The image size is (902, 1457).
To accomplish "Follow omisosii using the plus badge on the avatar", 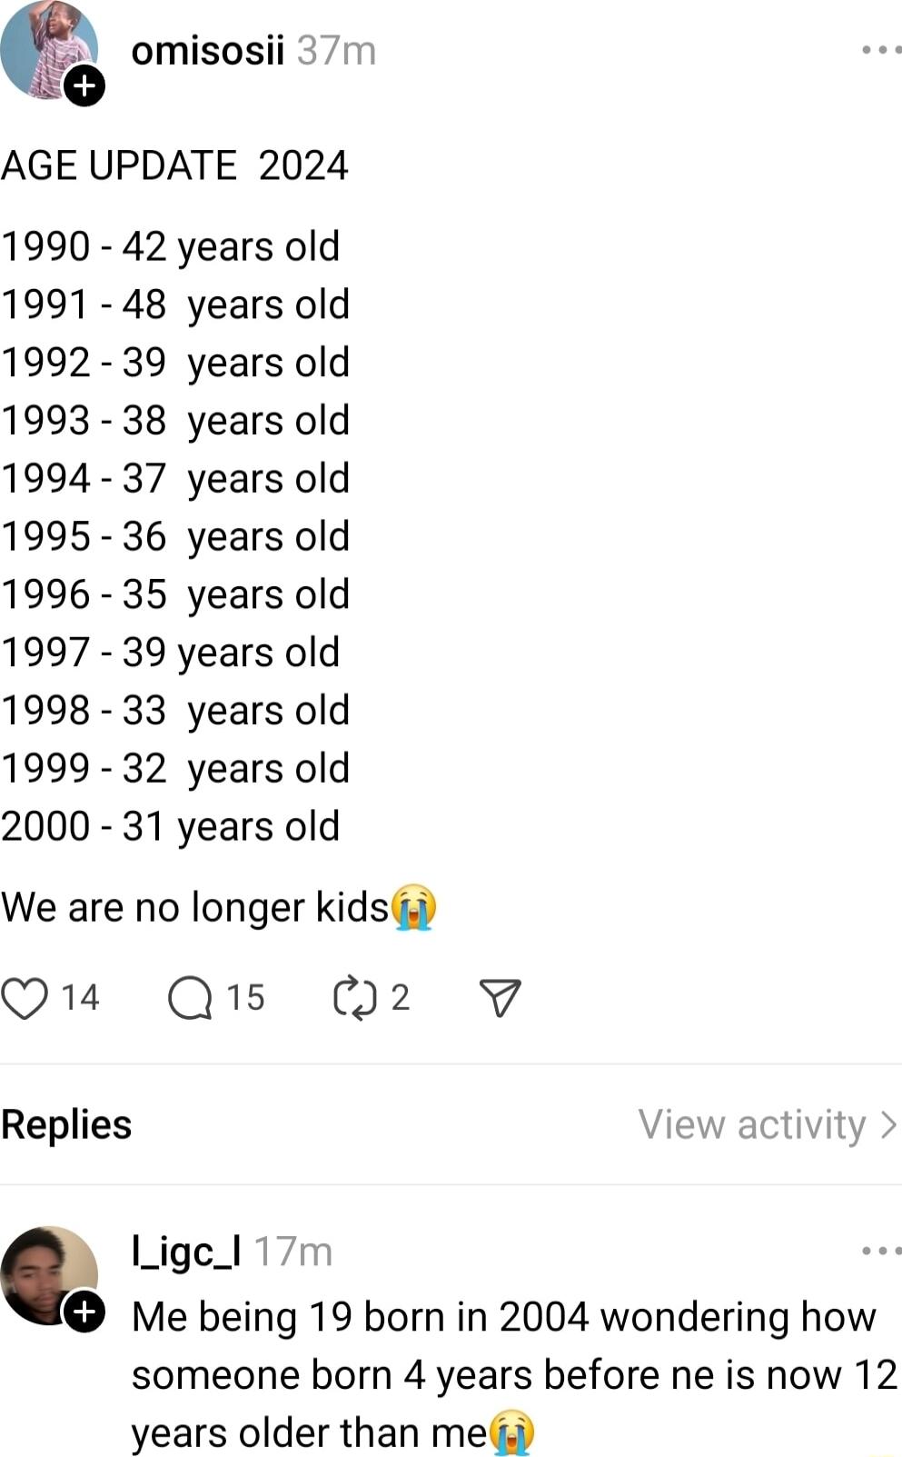I will pos(84,86).
